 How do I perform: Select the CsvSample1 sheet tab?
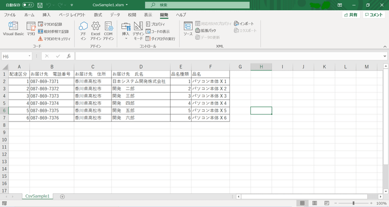[37, 196]
